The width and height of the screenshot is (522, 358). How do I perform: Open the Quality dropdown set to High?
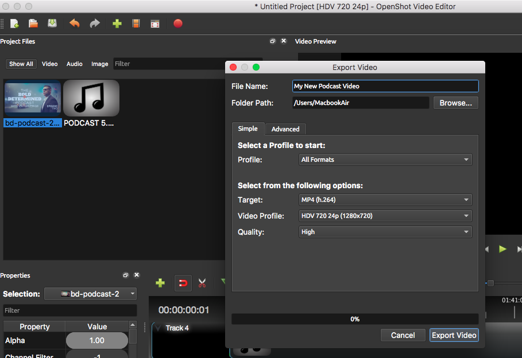(x=385, y=232)
